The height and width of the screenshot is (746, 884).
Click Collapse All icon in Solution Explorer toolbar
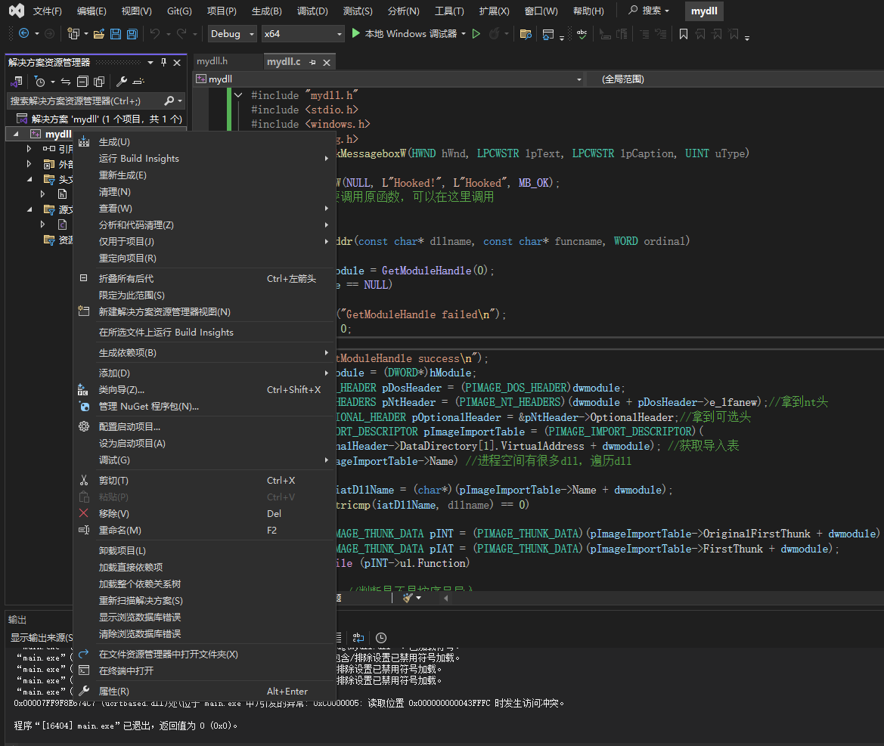pos(82,82)
